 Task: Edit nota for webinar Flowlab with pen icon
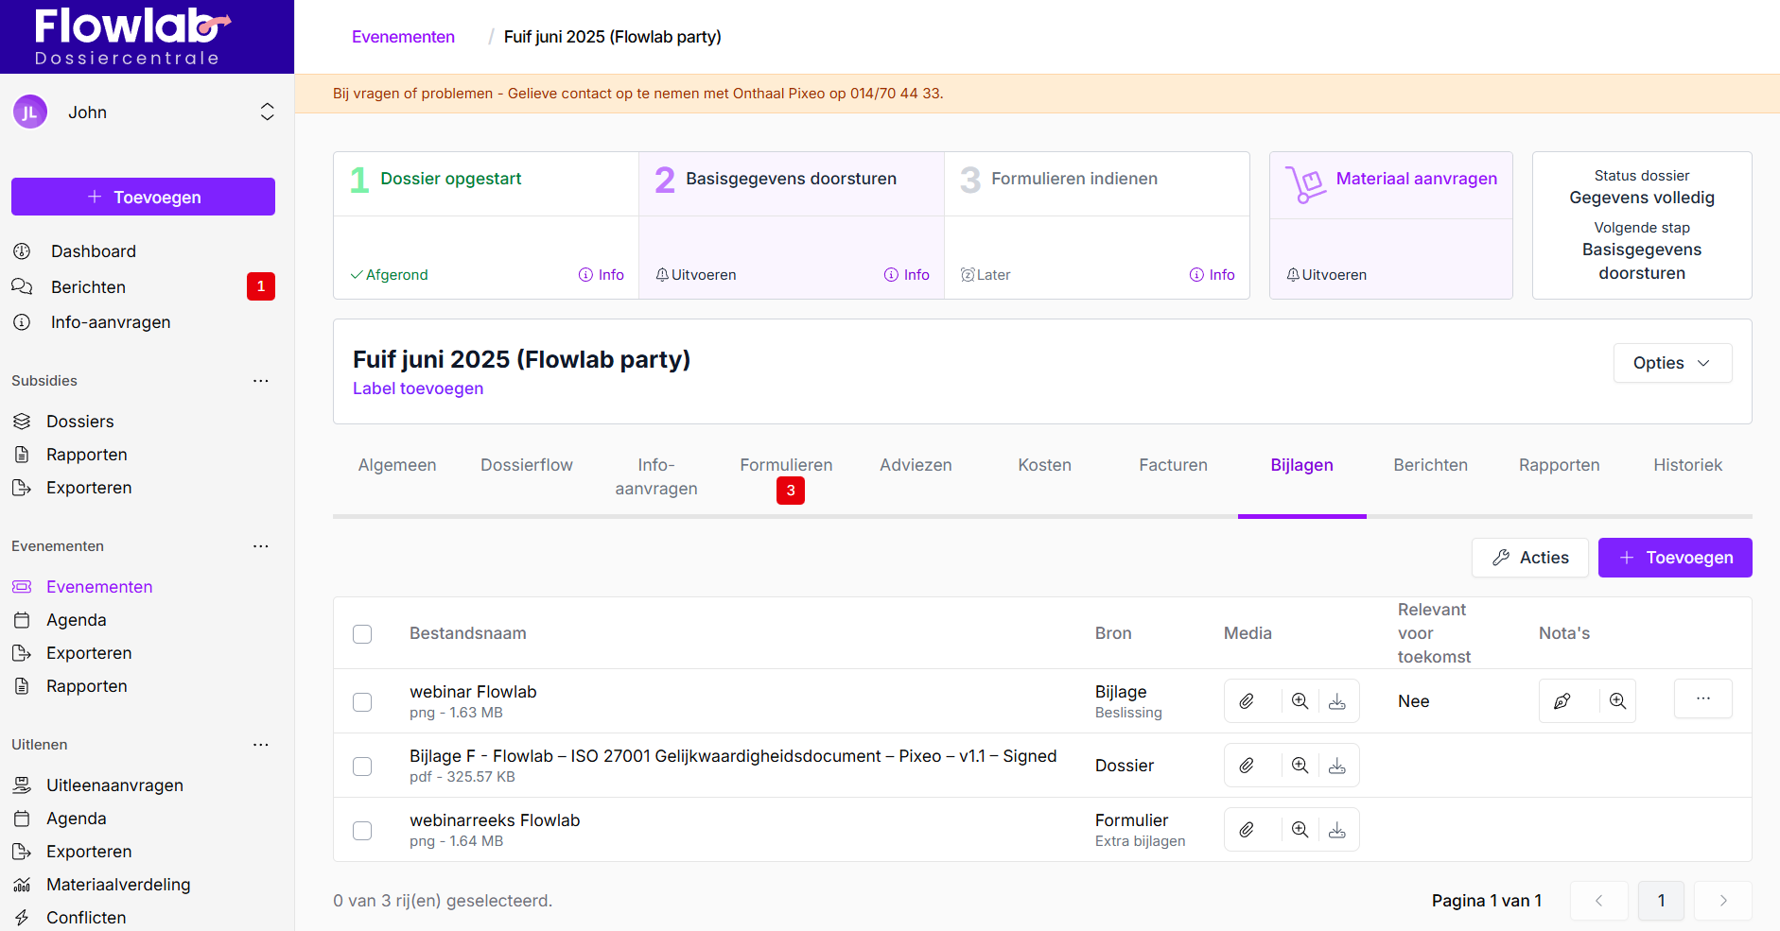1562,701
